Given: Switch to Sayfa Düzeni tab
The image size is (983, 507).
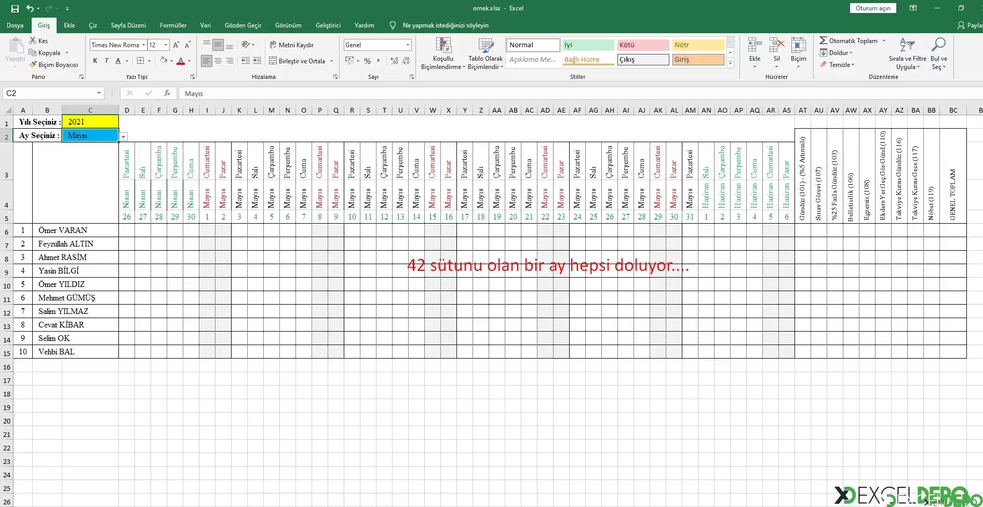Looking at the screenshot, I should [x=128, y=25].
